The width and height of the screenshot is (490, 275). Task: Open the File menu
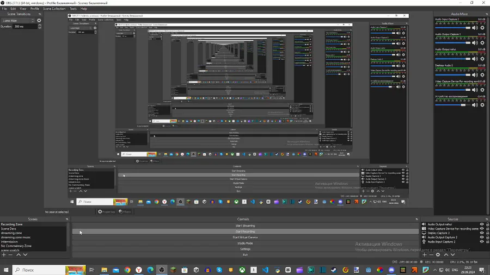coord(4,9)
